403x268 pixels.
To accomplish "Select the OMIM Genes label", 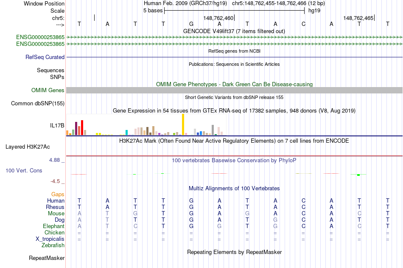I will (48, 90).
